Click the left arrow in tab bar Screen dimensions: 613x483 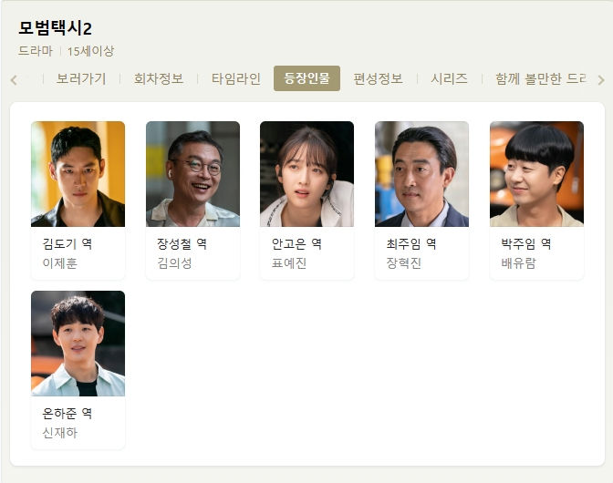pos(14,80)
